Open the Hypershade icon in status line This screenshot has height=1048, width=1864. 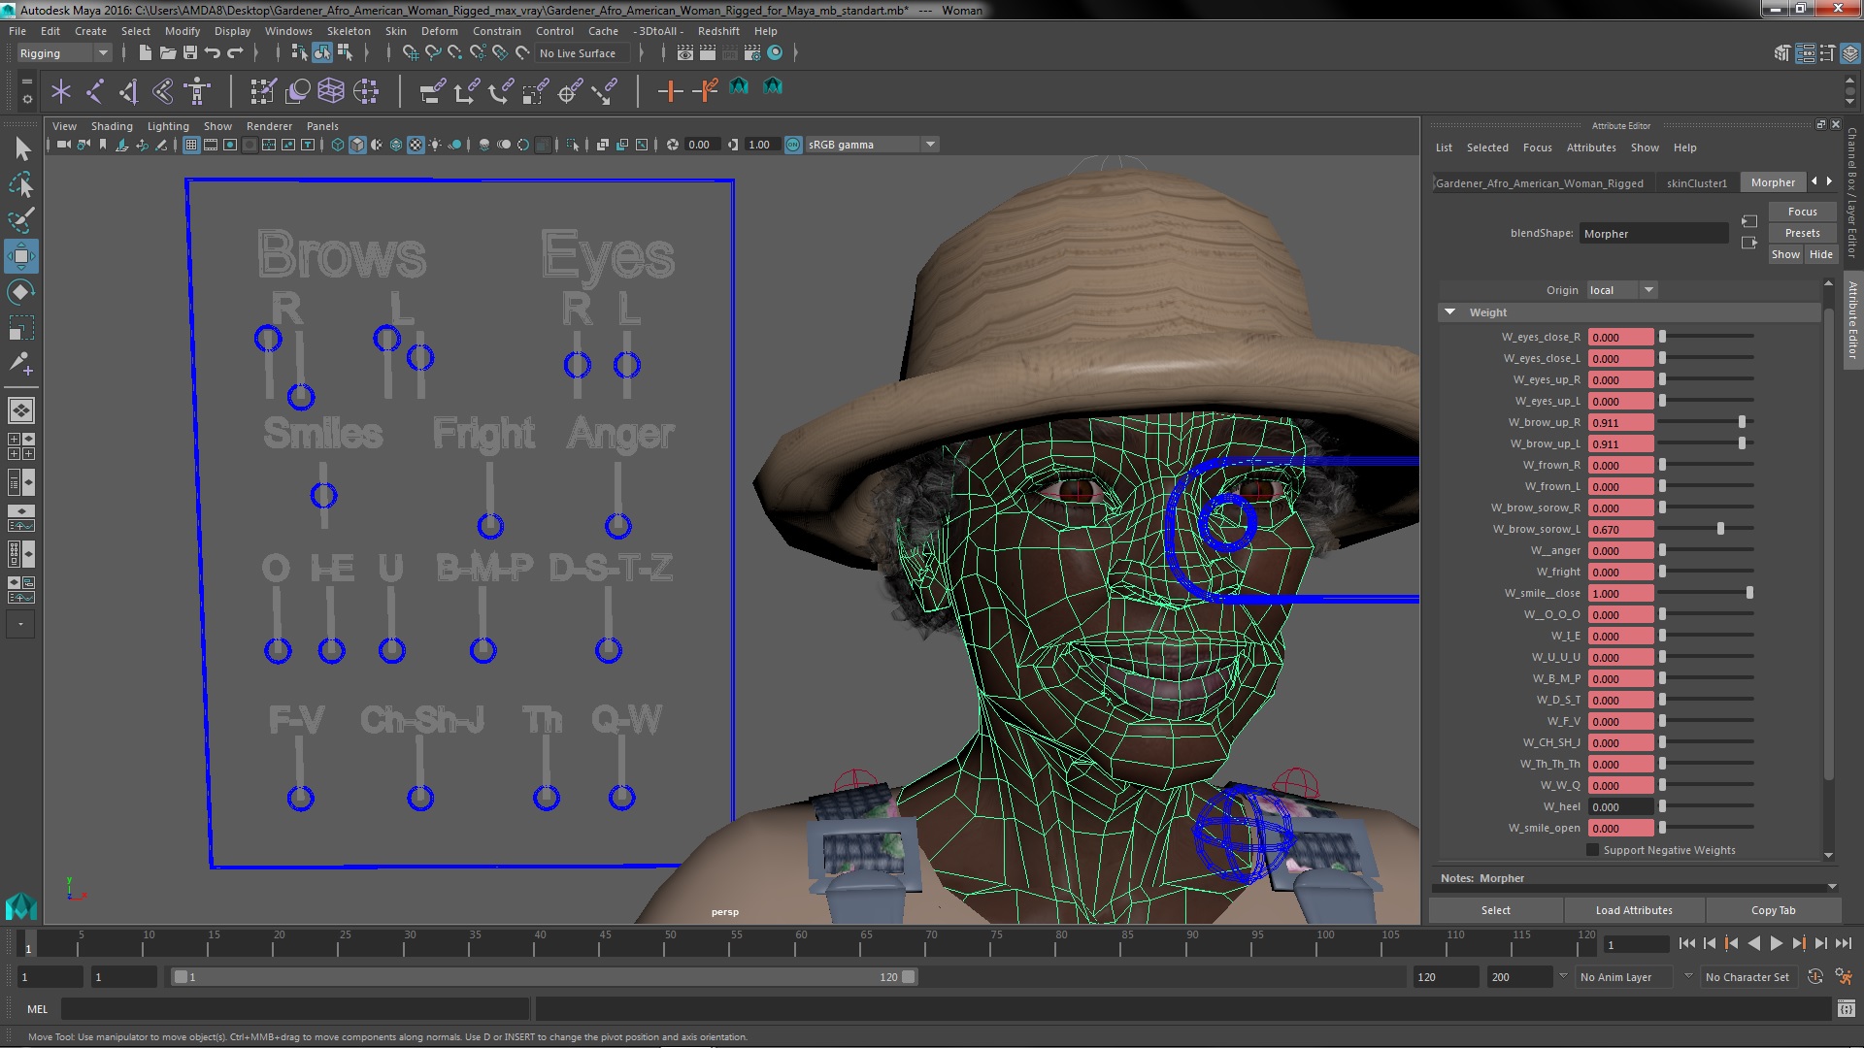coord(775,53)
